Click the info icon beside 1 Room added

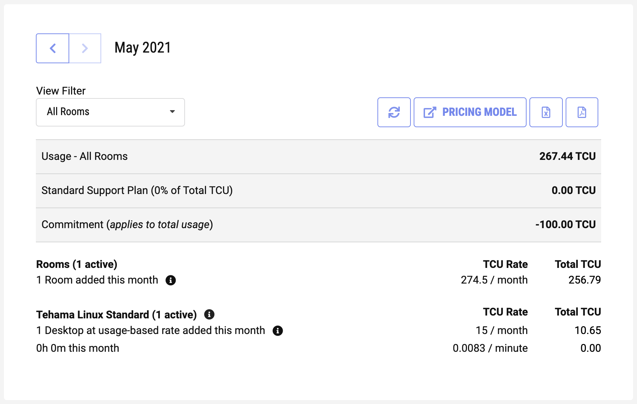172,280
